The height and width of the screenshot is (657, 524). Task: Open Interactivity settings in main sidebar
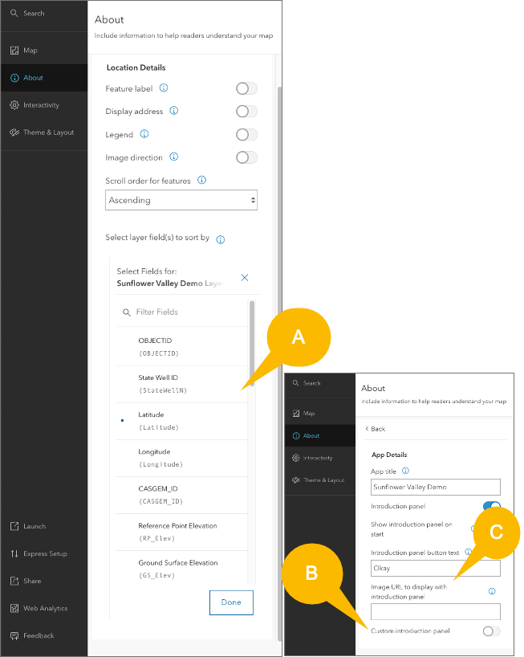coord(44,104)
